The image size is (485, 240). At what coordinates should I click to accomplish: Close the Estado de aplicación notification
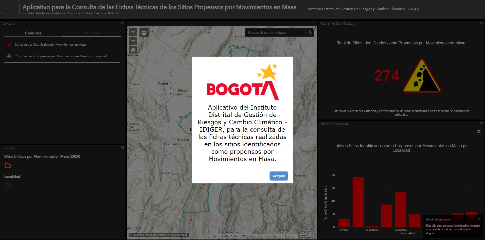[479, 219]
